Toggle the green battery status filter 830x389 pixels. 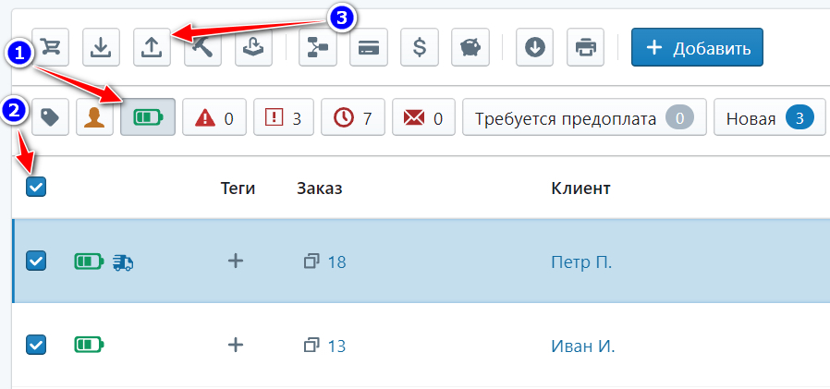(148, 118)
